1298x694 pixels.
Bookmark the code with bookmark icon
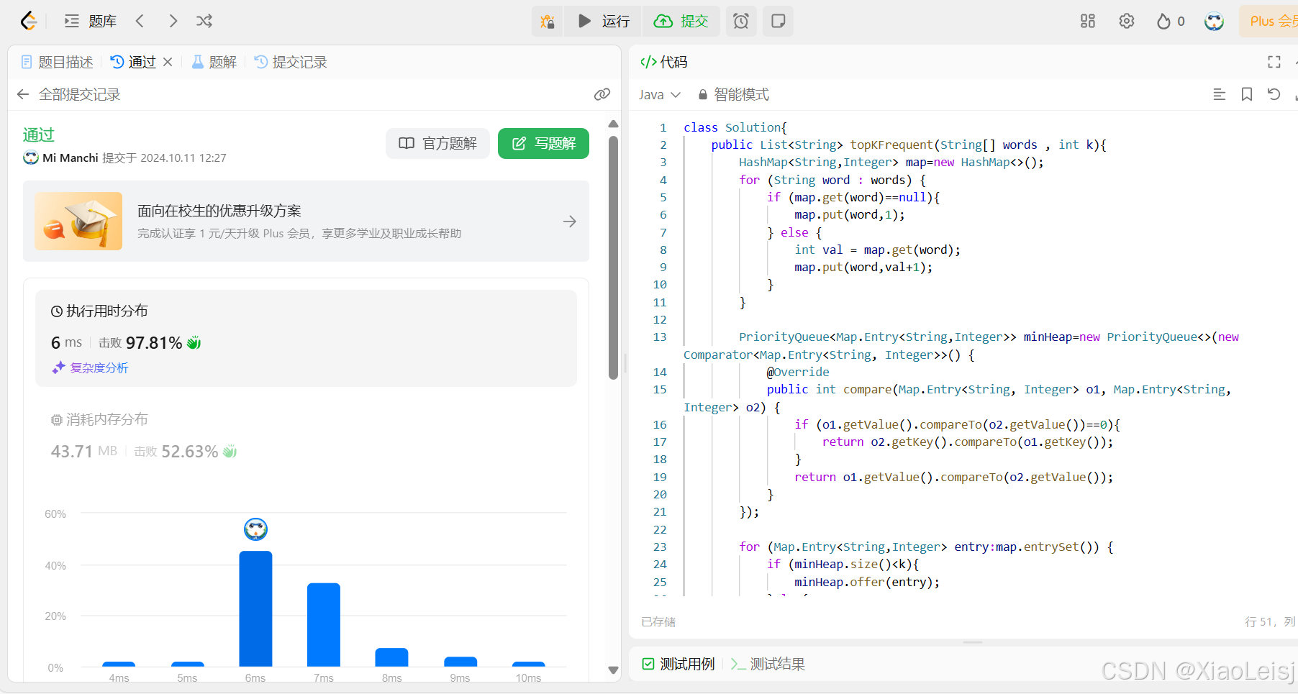coord(1247,94)
